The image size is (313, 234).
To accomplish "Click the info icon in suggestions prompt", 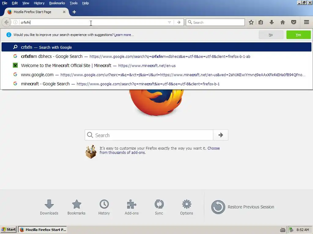I will click(x=9, y=35).
